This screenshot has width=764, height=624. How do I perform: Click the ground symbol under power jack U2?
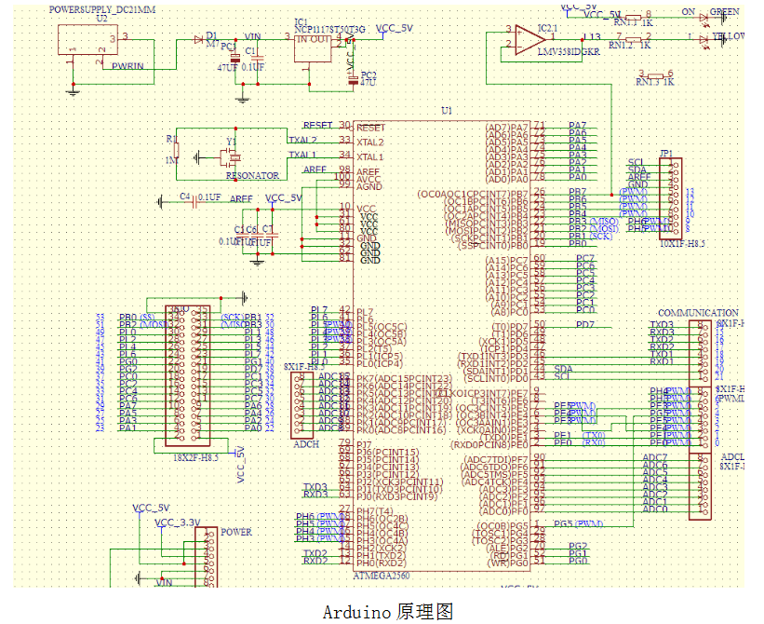tap(74, 89)
